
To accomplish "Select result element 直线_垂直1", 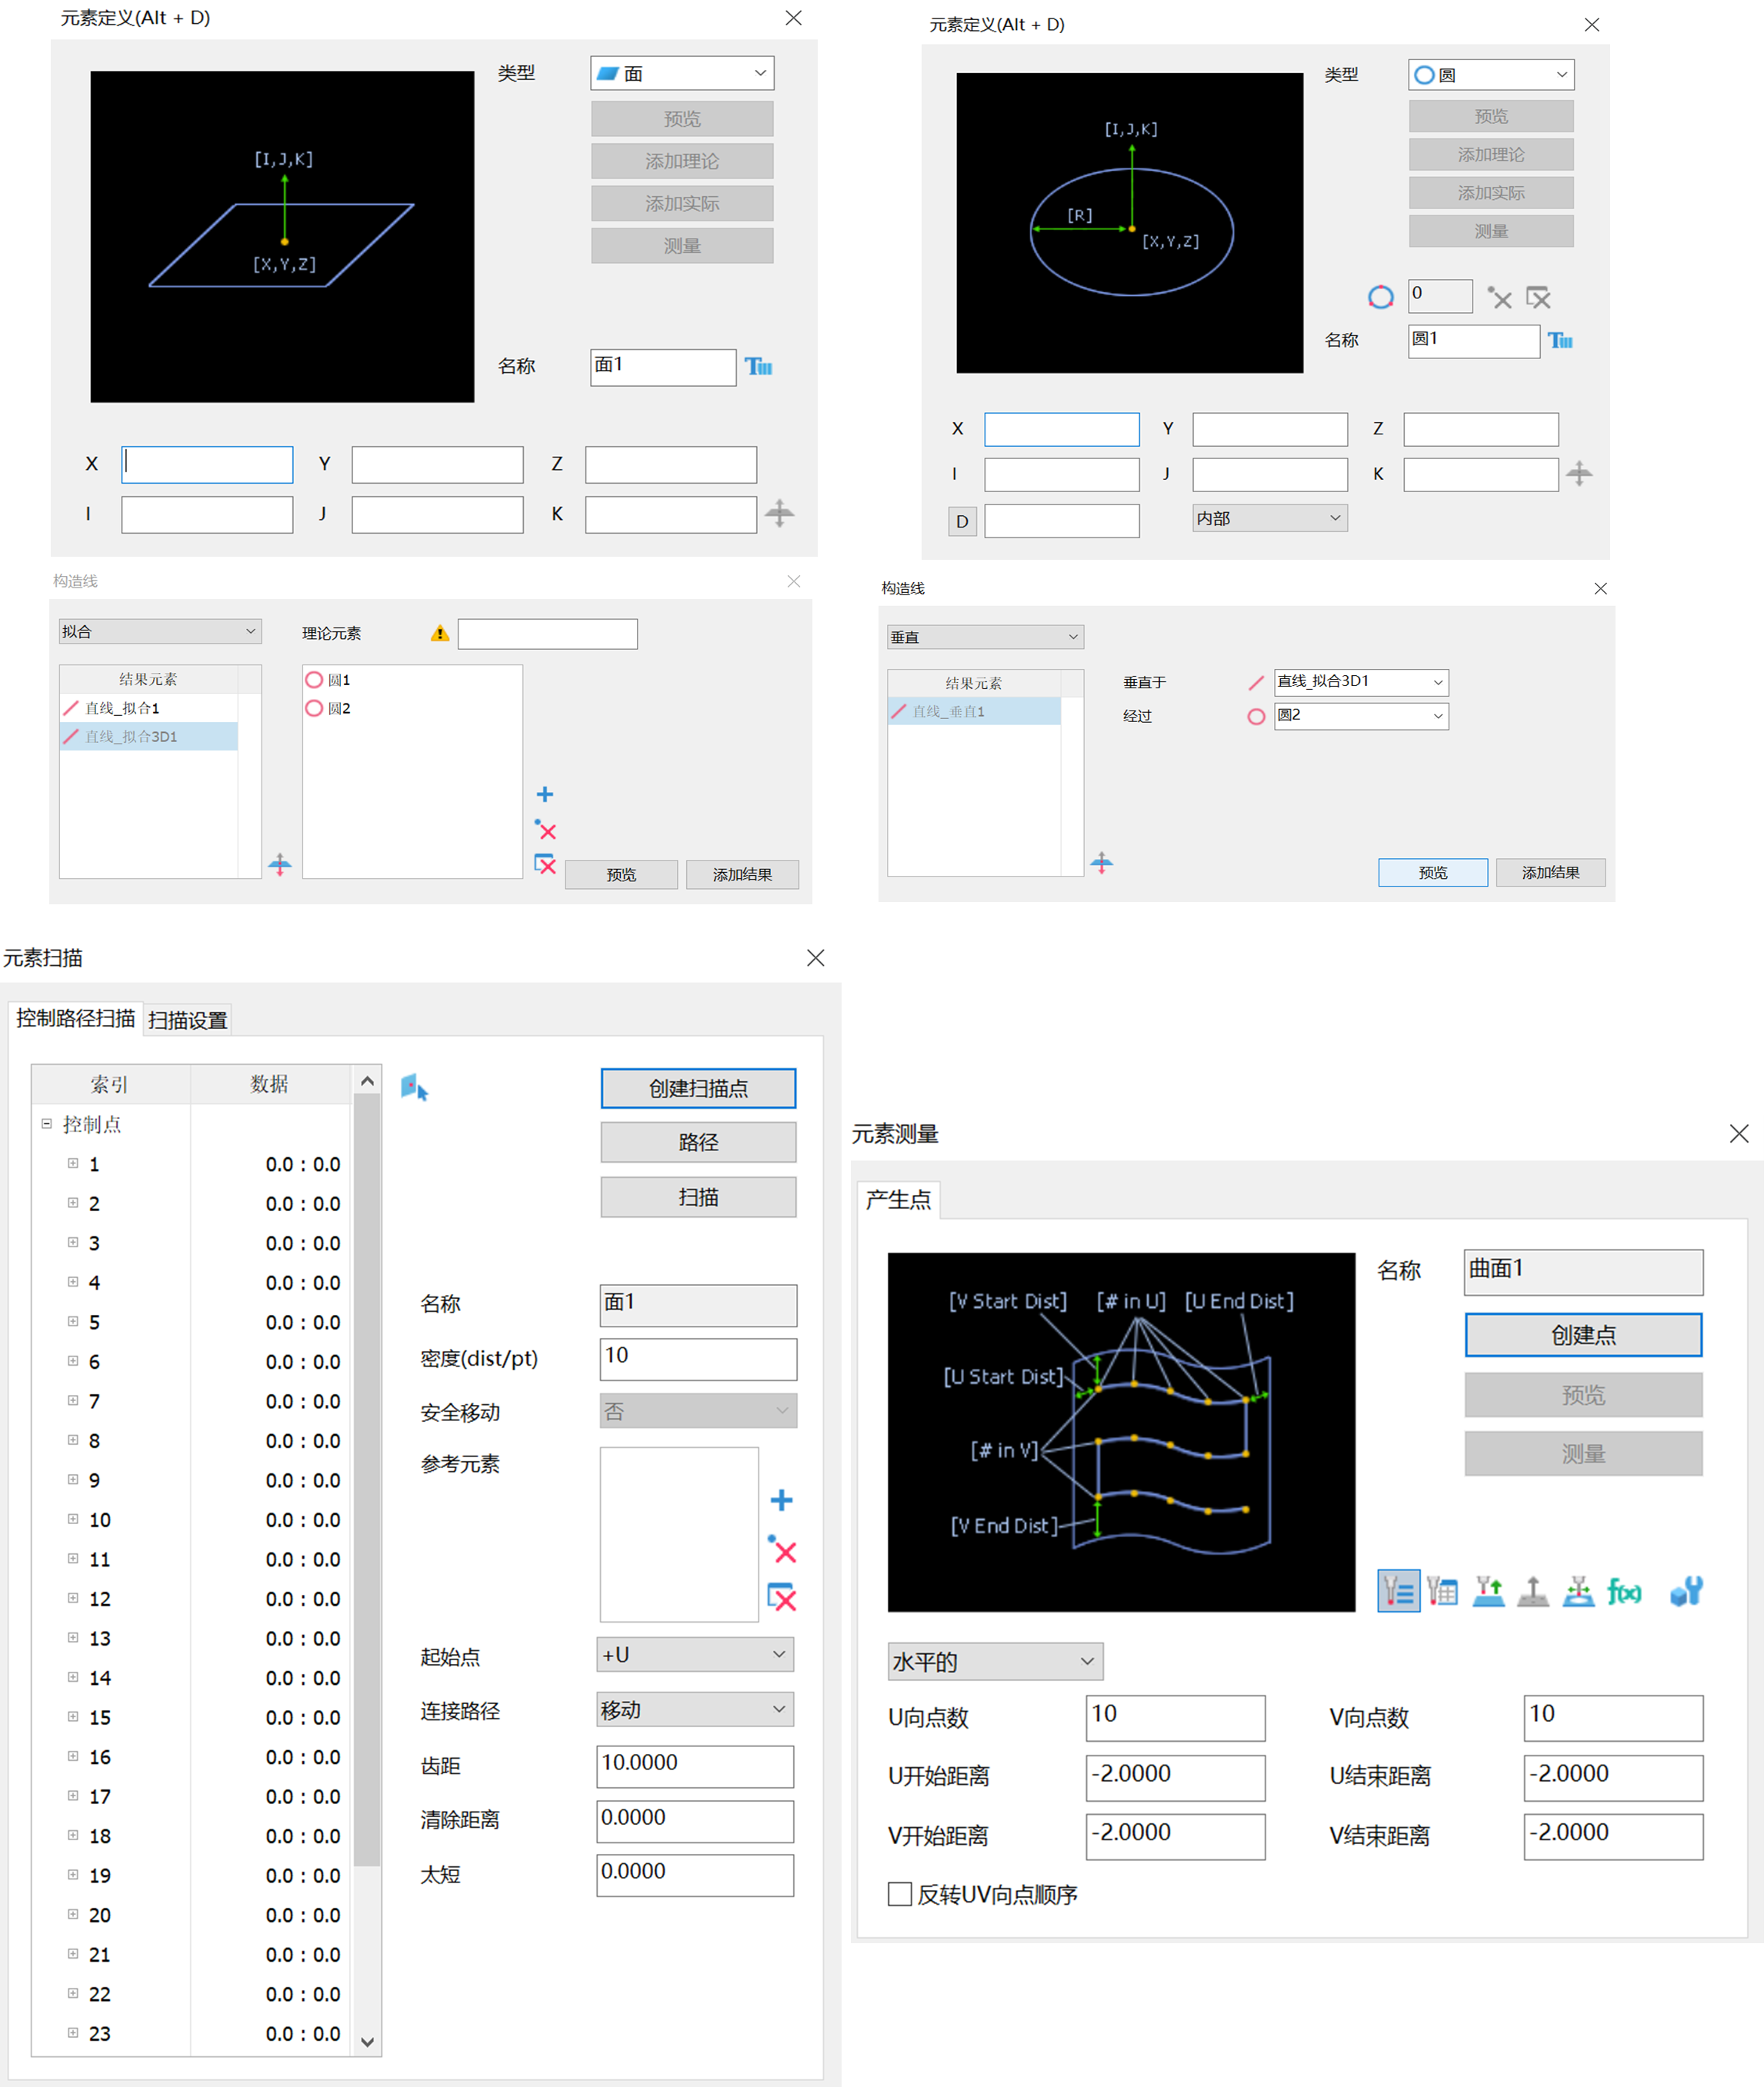I will [x=974, y=711].
